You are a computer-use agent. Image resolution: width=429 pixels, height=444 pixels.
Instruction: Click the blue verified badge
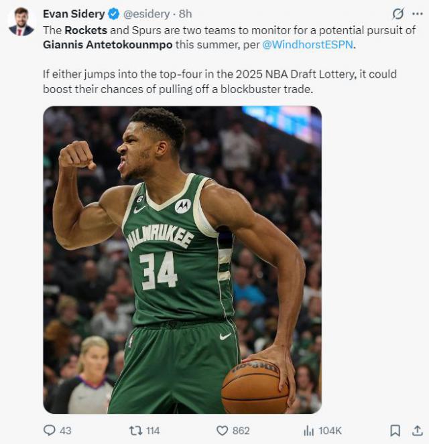[114, 13]
